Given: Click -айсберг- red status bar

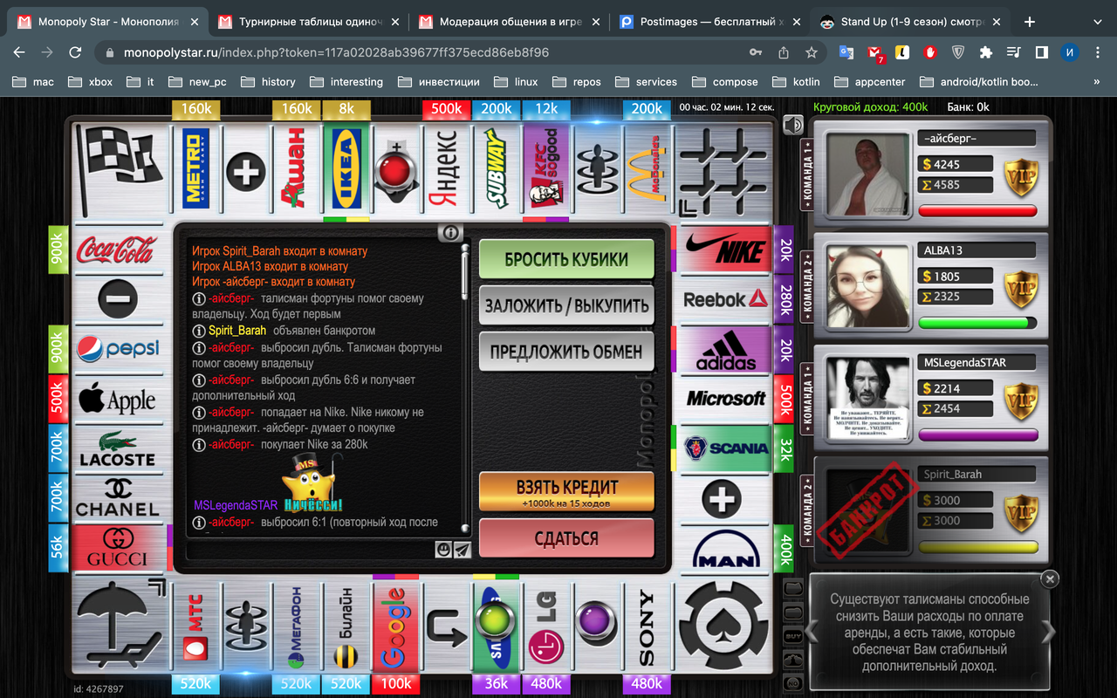Looking at the screenshot, I should [978, 211].
